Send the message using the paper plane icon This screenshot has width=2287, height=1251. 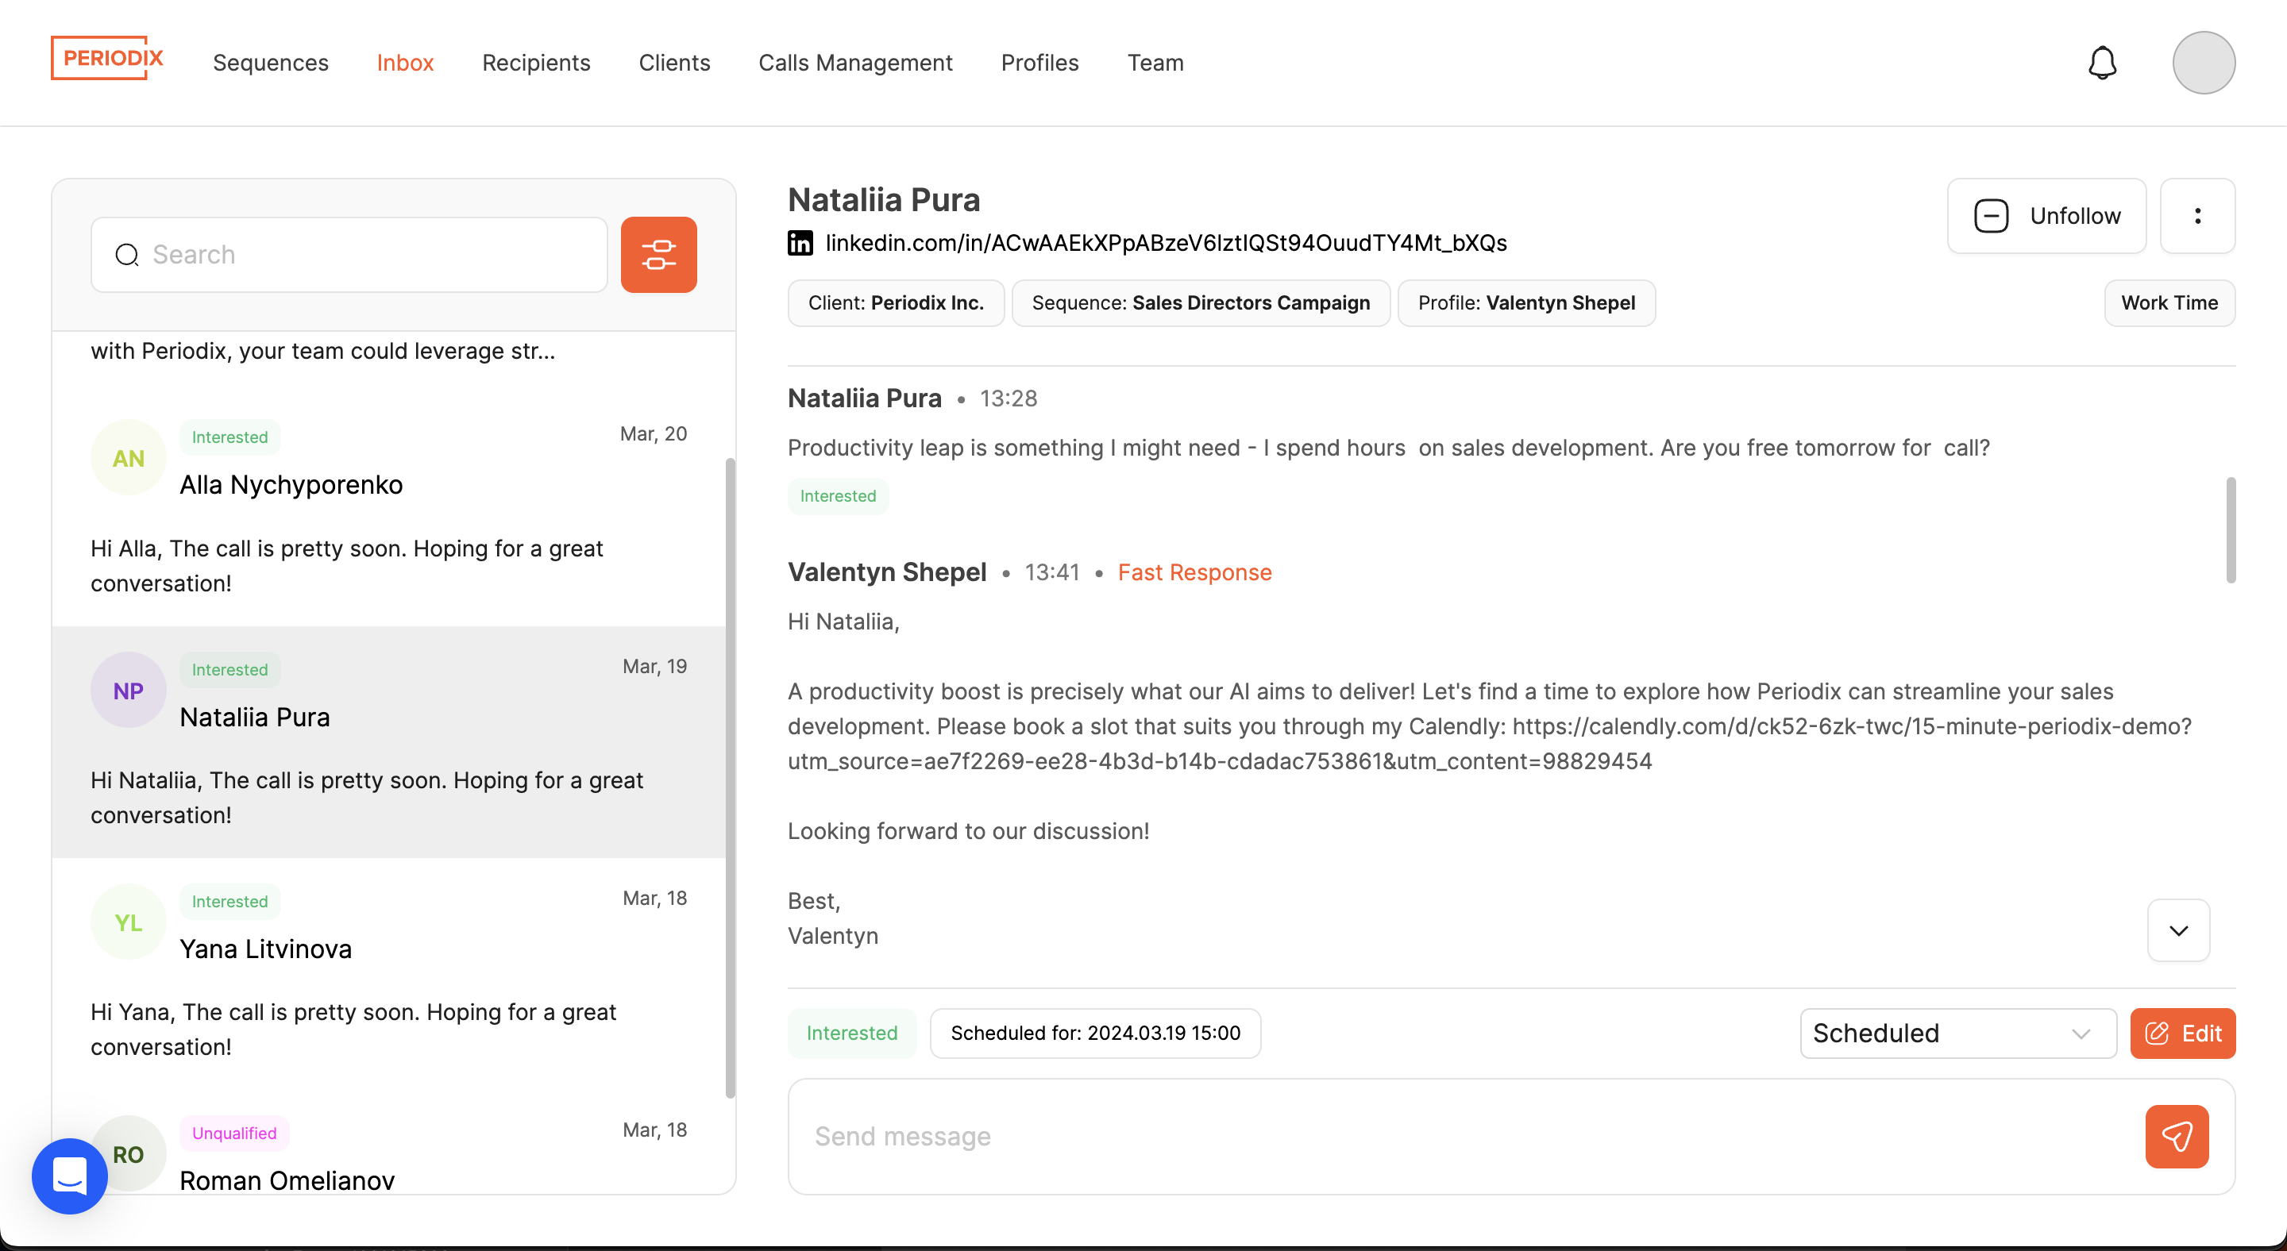tap(2176, 1137)
